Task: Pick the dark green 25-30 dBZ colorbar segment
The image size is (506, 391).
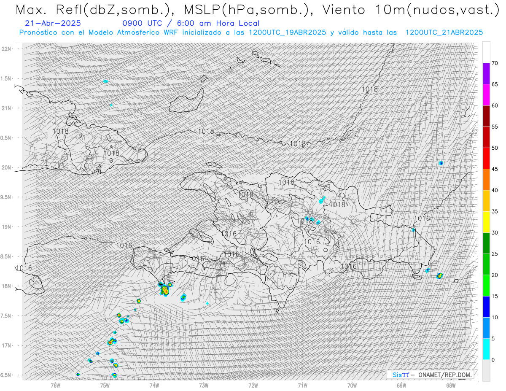Action: point(486,243)
